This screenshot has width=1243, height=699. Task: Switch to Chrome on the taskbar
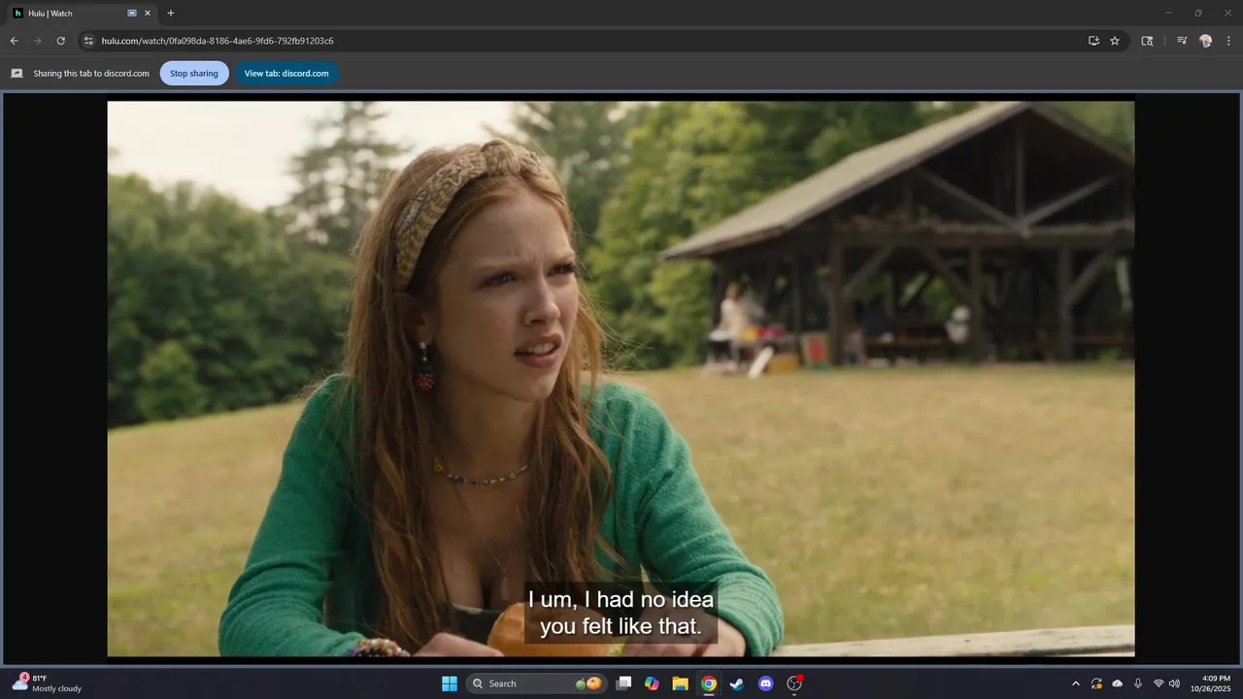[x=709, y=683]
